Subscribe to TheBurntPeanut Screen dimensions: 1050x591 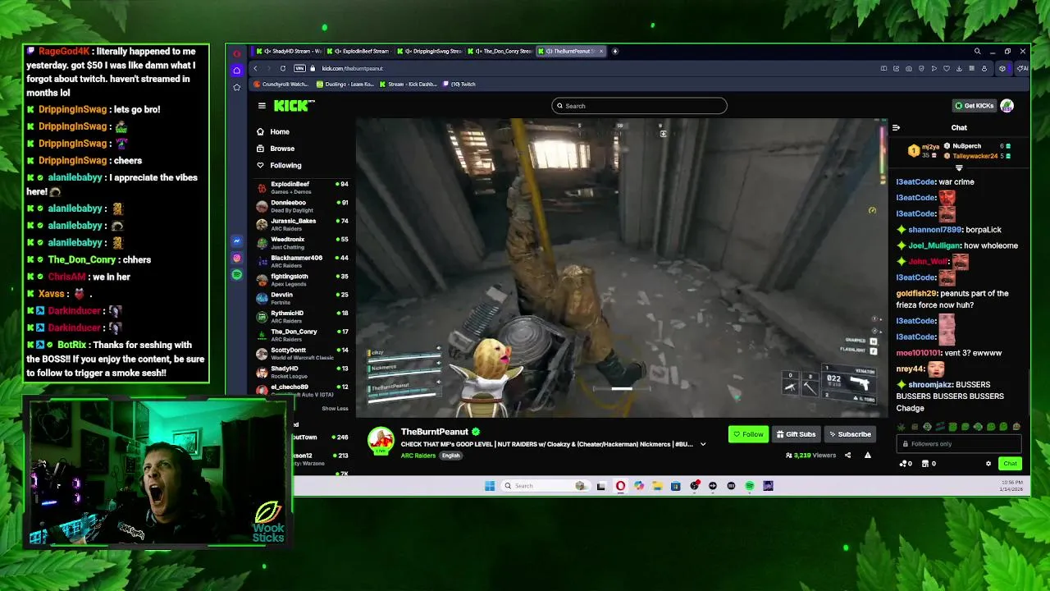click(x=850, y=434)
